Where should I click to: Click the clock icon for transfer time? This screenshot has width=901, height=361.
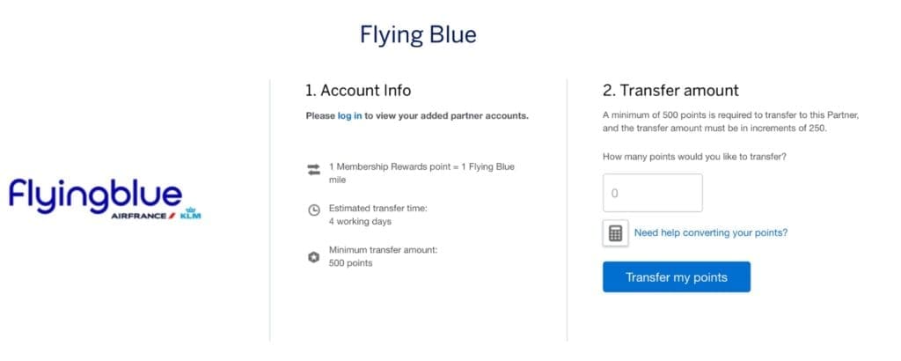[x=313, y=210]
